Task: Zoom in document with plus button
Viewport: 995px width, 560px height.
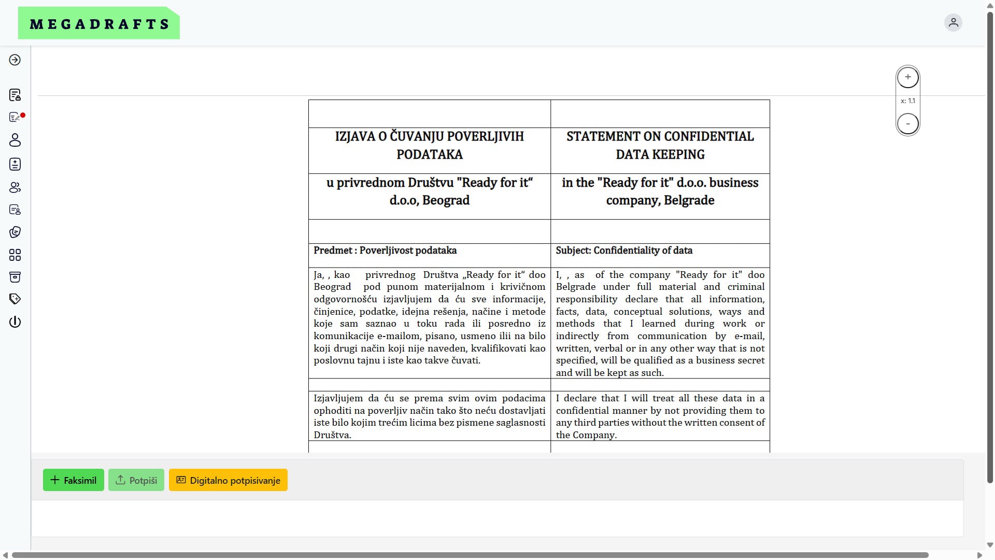Action: 907,77
